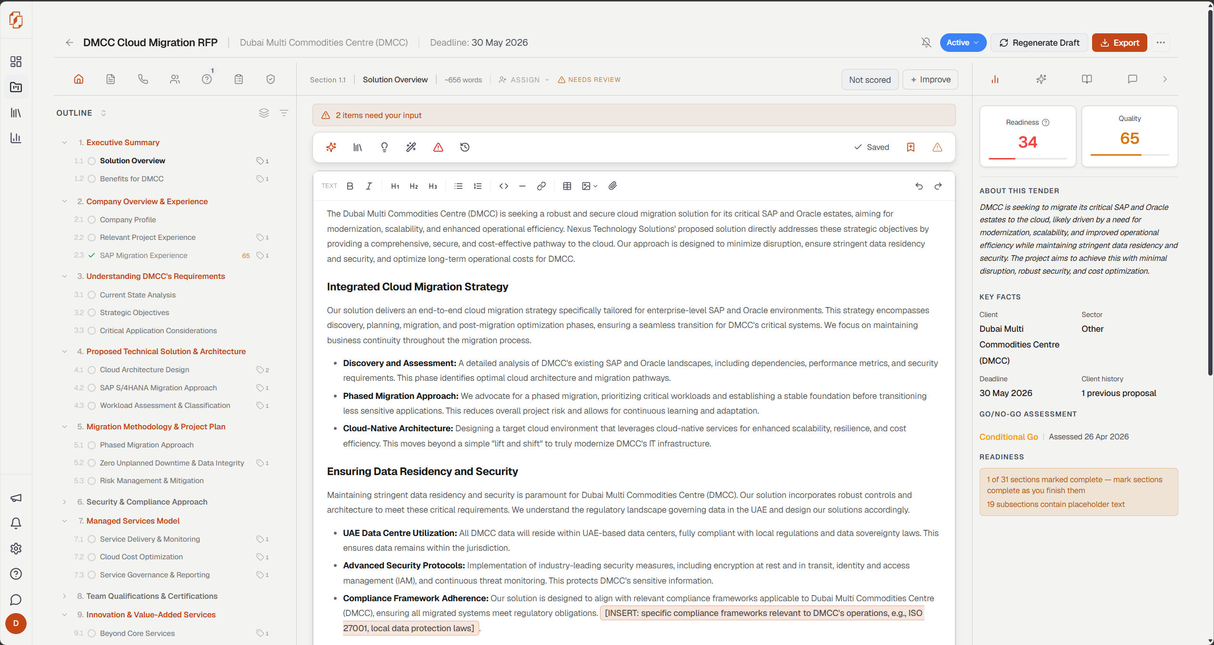The width and height of the screenshot is (1214, 645).
Task: Open the version history clock icon
Action: pos(465,148)
